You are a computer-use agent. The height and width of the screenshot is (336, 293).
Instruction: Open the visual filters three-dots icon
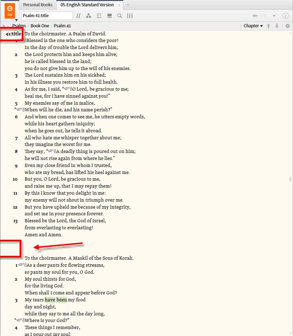click(x=89, y=16)
